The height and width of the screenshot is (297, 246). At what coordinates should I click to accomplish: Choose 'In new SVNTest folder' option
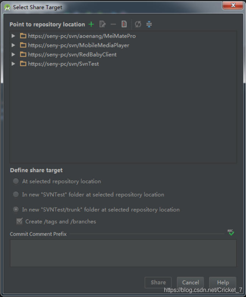pos(16,194)
